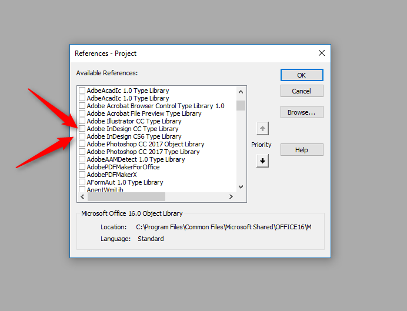Enable Adobe Acrobat File Preview Type Library
This screenshot has height=311, width=407.
82,113
